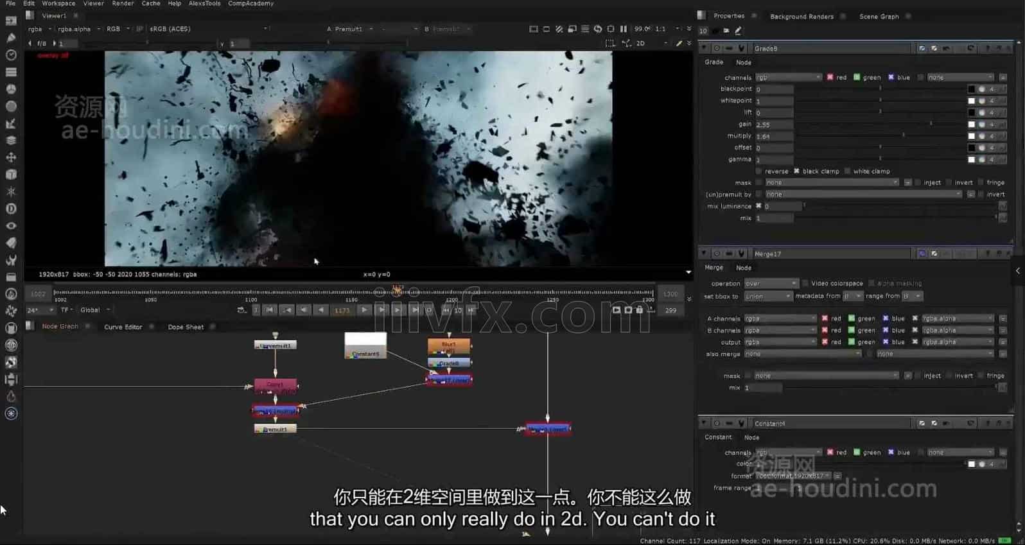Open the Draw nodes toolbar menu
The width and height of the screenshot is (1025, 545).
pyautogui.click(x=11, y=38)
